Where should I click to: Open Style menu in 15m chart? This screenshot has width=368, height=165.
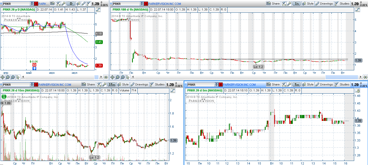pos(123,85)
